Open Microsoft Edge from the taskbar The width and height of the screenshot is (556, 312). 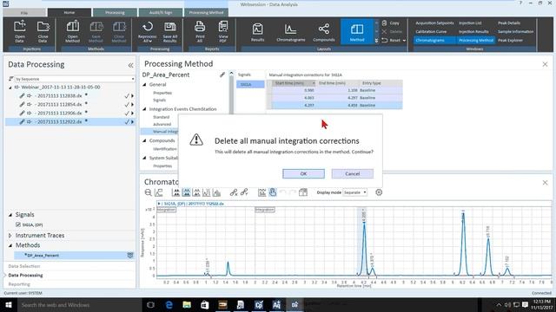pos(169,305)
